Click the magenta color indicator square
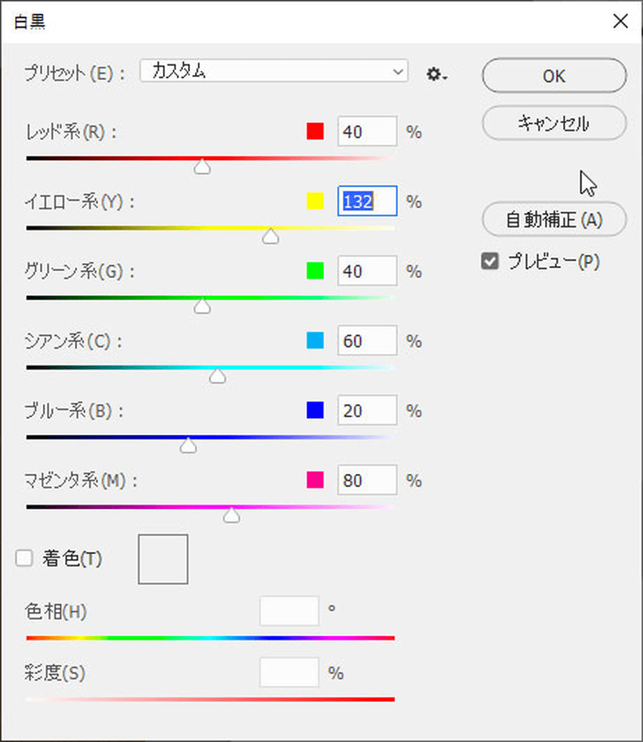This screenshot has height=742, width=643. point(315,480)
